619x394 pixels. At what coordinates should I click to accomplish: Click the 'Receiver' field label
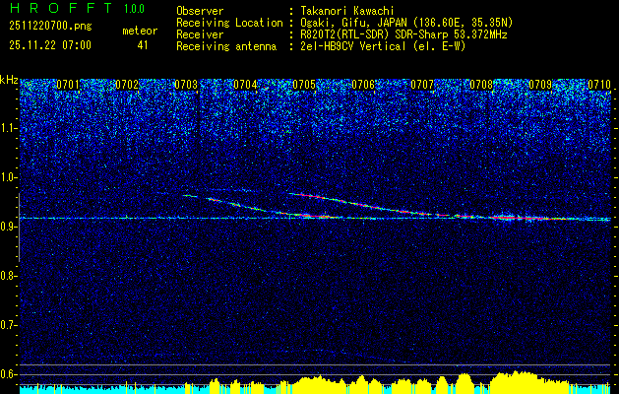tap(200, 34)
